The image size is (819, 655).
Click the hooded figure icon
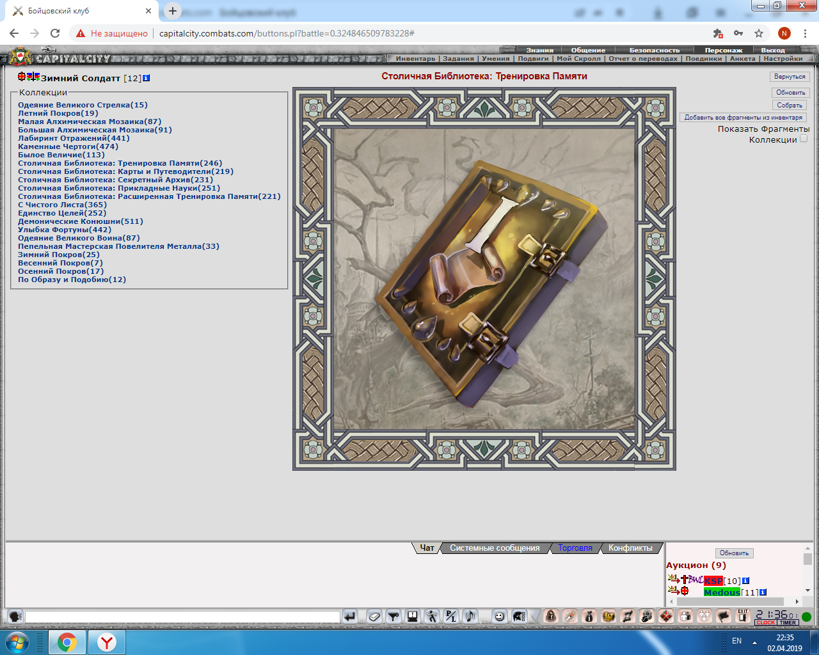551,616
